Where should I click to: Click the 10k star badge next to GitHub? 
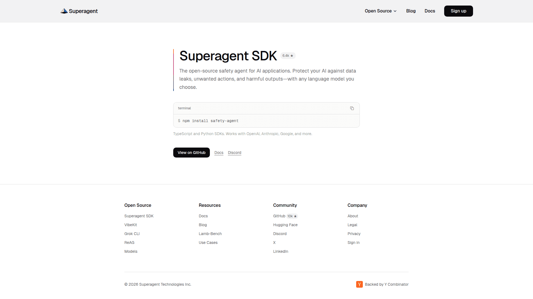click(292, 216)
